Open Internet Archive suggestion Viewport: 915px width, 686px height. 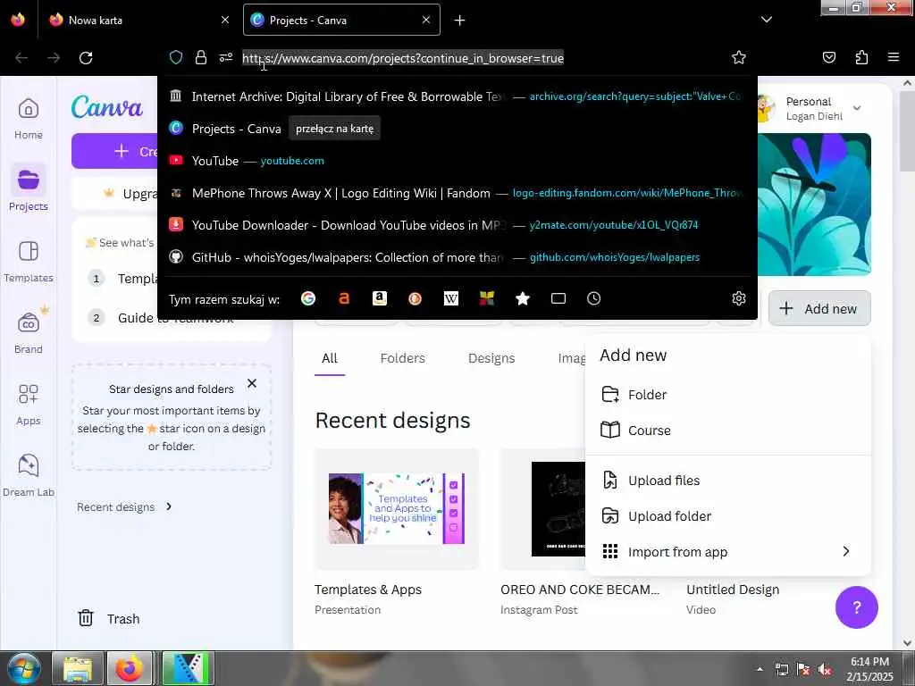pyautogui.click(x=457, y=96)
